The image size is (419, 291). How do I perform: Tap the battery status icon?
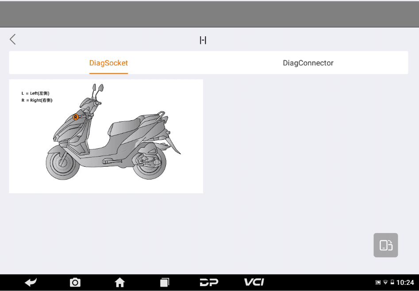tap(392, 282)
